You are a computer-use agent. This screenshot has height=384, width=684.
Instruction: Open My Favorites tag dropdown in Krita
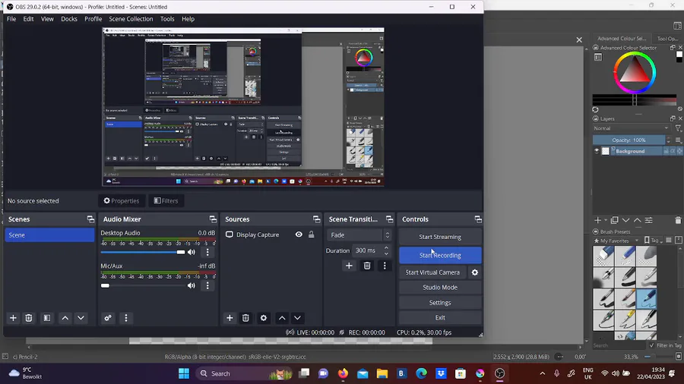click(616, 241)
